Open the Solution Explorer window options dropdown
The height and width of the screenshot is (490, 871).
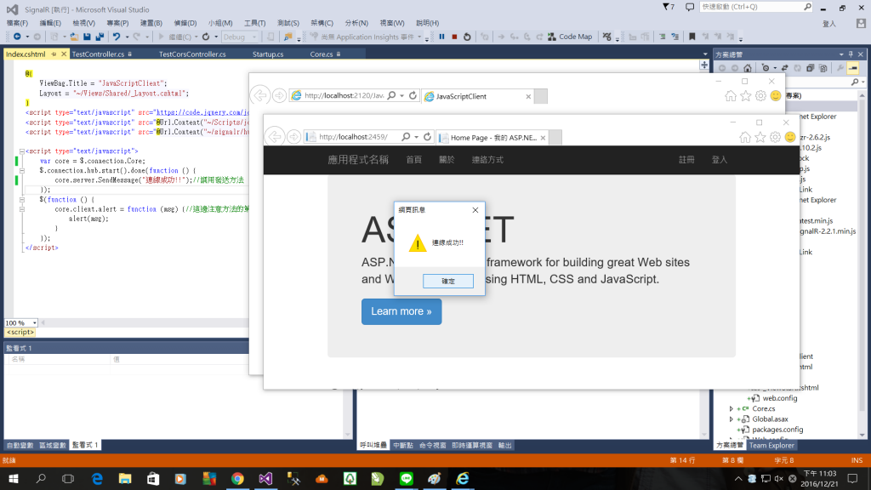coord(841,54)
